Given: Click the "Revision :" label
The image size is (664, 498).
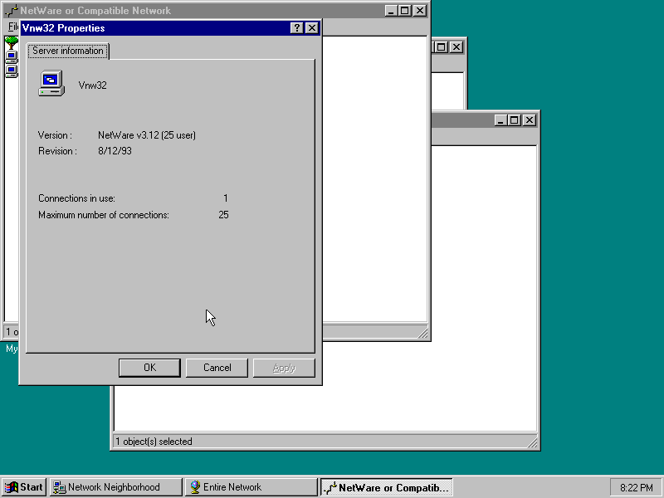Looking at the screenshot, I should pos(57,151).
